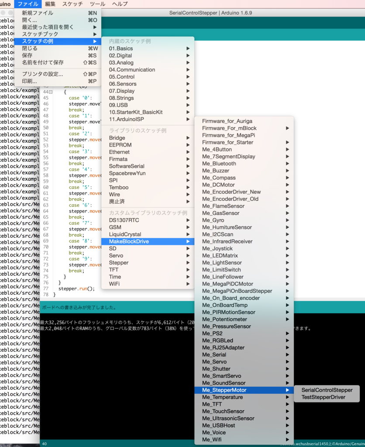Image resolution: width=365 pixels, height=447 pixels.
Task: Expand 04.Communication examples submenu
Action: (148, 69)
